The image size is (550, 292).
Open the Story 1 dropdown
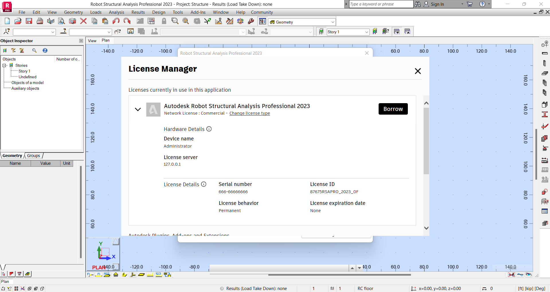tap(366, 32)
